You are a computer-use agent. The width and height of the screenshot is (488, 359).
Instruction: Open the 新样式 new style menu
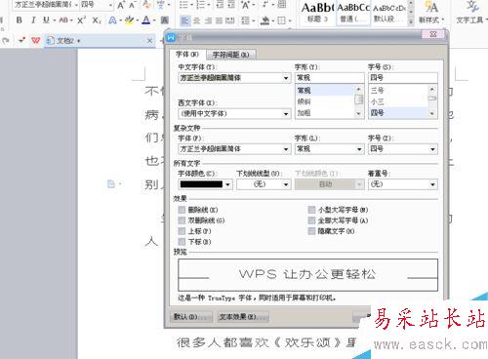pyautogui.click(x=431, y=13)
